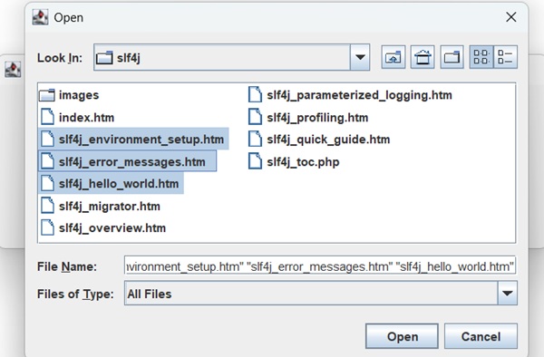Select slf4j_overview.htm file name

[112, 228]
